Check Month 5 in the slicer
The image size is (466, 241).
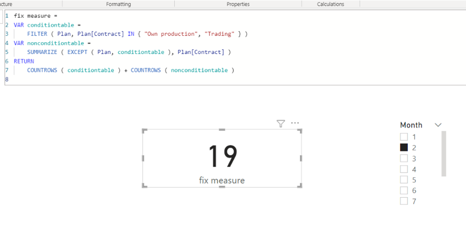tap(404, 180)
